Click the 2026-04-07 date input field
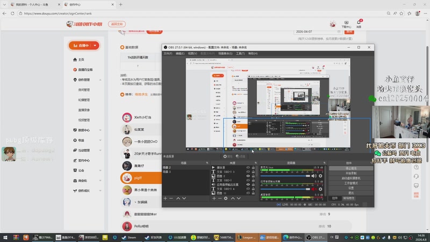 [x=318, y=32]
